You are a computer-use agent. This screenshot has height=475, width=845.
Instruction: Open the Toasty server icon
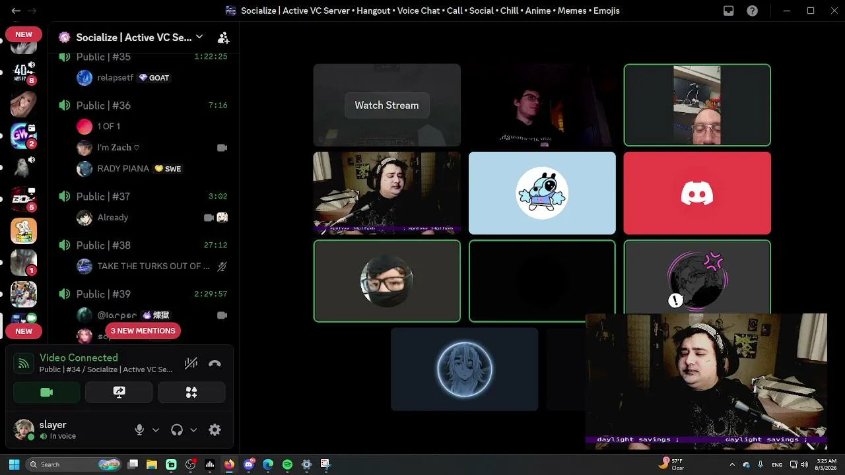tap(24, 231)
